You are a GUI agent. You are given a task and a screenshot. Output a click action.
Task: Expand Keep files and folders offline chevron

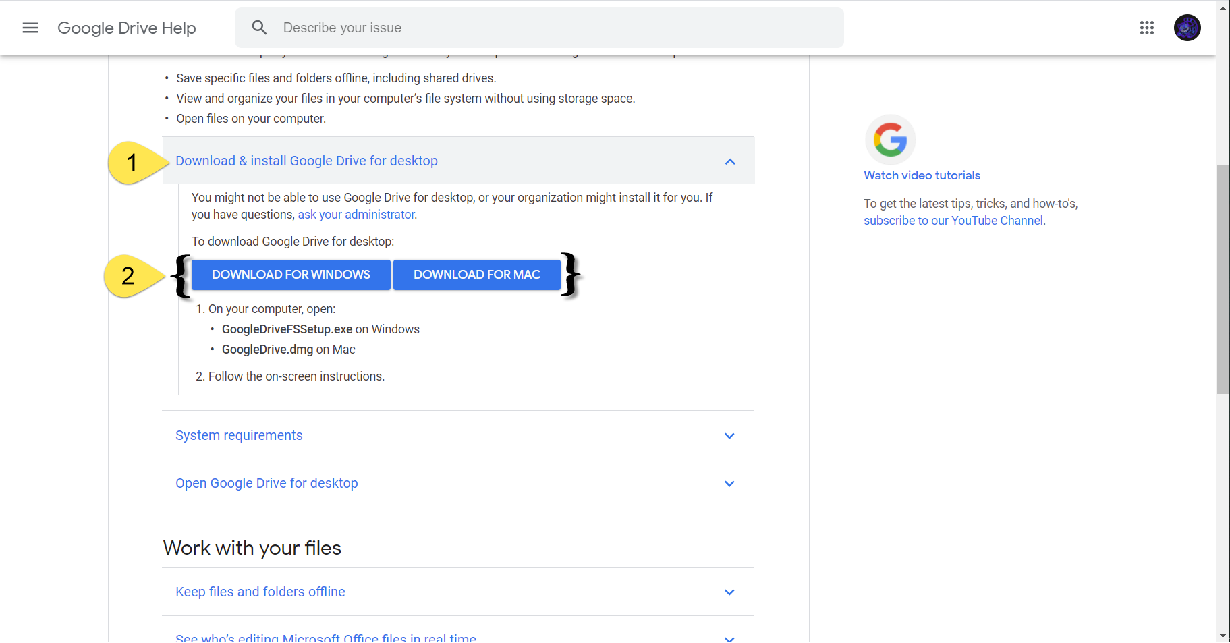(x=729, y=592)
